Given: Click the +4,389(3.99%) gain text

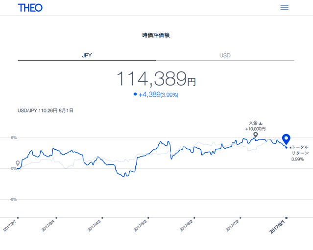Looking at the screenshot, I should pyautogui.click(x=158, y=94).
